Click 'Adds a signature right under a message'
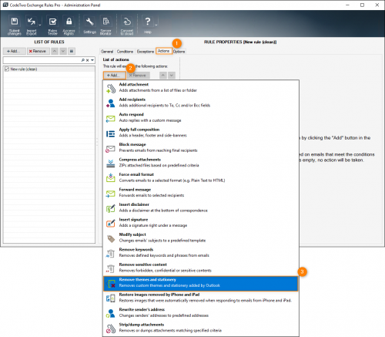 point(153,225)
